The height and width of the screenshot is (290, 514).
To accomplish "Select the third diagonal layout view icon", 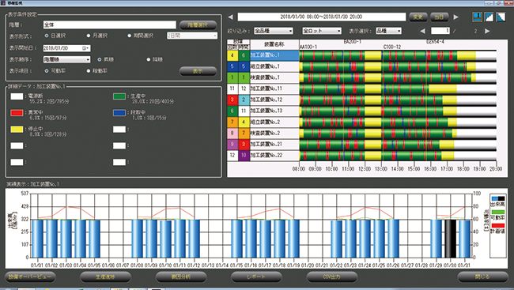I will click(x=501, y=17).
